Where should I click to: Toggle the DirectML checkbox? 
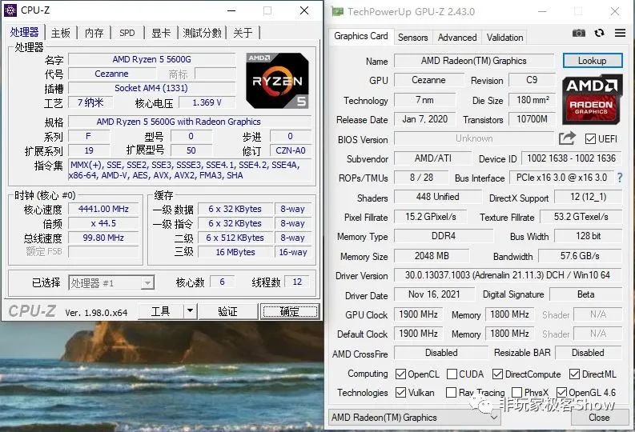574,374
